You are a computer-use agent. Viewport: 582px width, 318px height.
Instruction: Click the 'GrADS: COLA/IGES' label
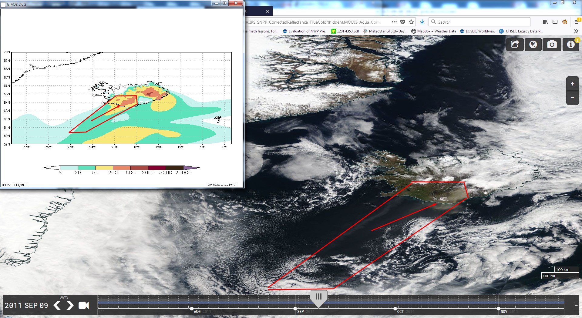coord(15,185)
